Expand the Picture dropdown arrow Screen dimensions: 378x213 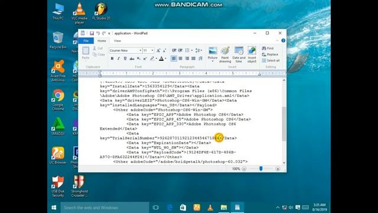tap(213, 62)
